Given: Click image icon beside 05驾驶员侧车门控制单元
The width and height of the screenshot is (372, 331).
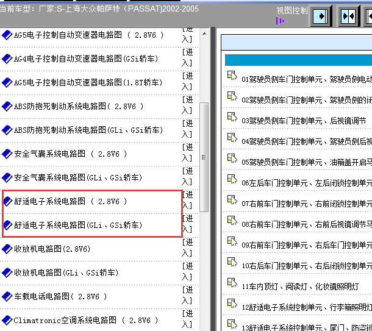Looking at the screenshot, I should 232,158.
